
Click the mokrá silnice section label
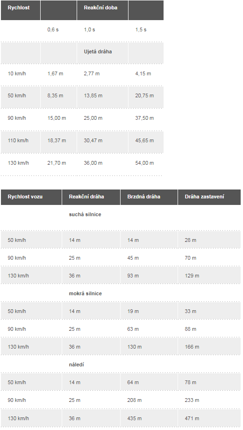[x=85, y=293]
